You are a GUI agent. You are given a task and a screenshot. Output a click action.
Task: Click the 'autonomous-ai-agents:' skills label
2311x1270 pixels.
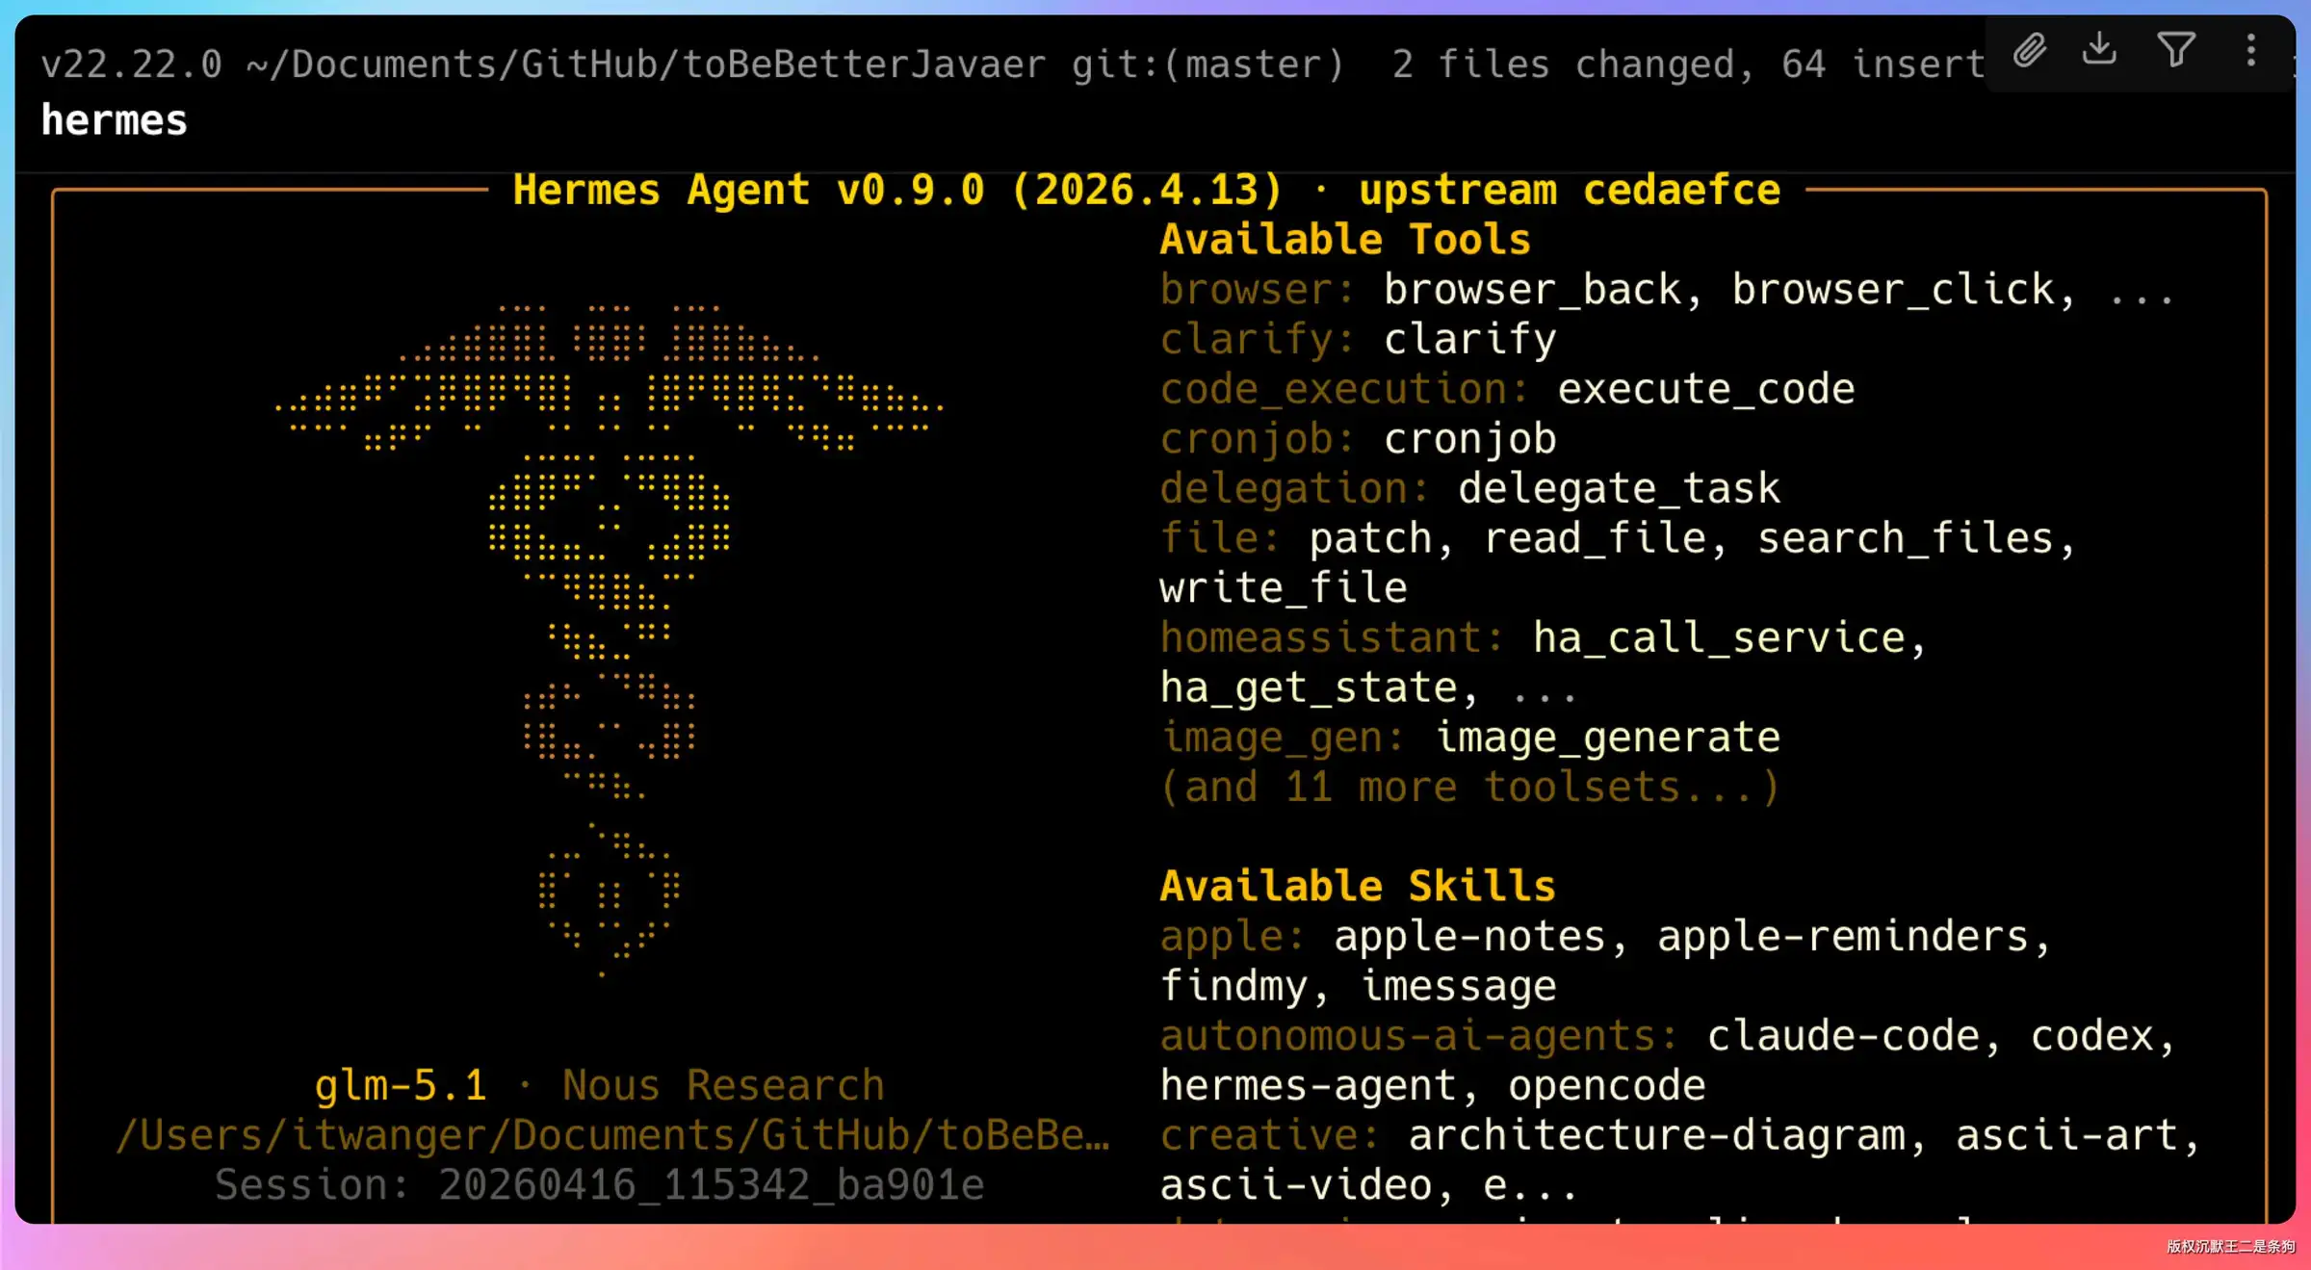(1418, 1036)
